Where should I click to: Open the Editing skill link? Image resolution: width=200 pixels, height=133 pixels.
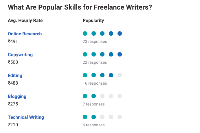tap(15, 76)
